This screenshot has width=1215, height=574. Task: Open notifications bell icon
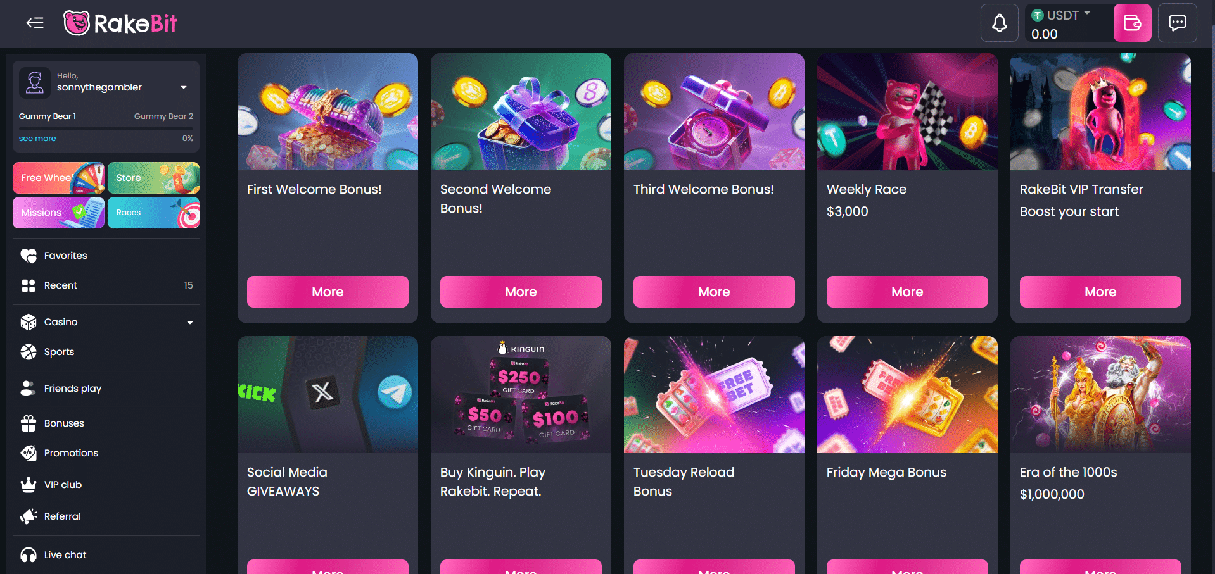click(999, 23)
